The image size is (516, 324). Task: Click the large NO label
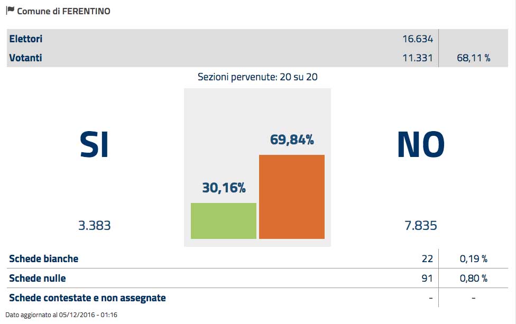421,144
